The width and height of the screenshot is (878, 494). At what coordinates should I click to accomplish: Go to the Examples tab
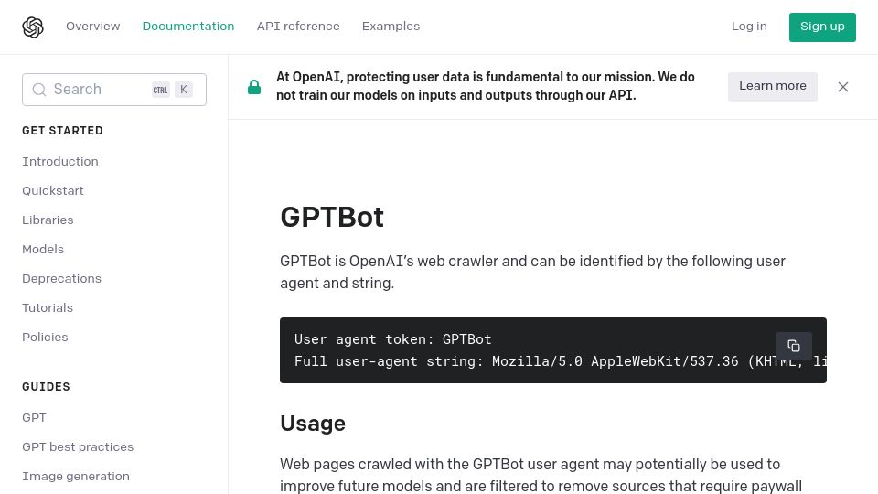click(391, 27)
